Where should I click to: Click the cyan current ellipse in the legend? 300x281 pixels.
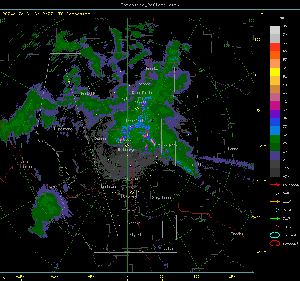coord(275,235)
